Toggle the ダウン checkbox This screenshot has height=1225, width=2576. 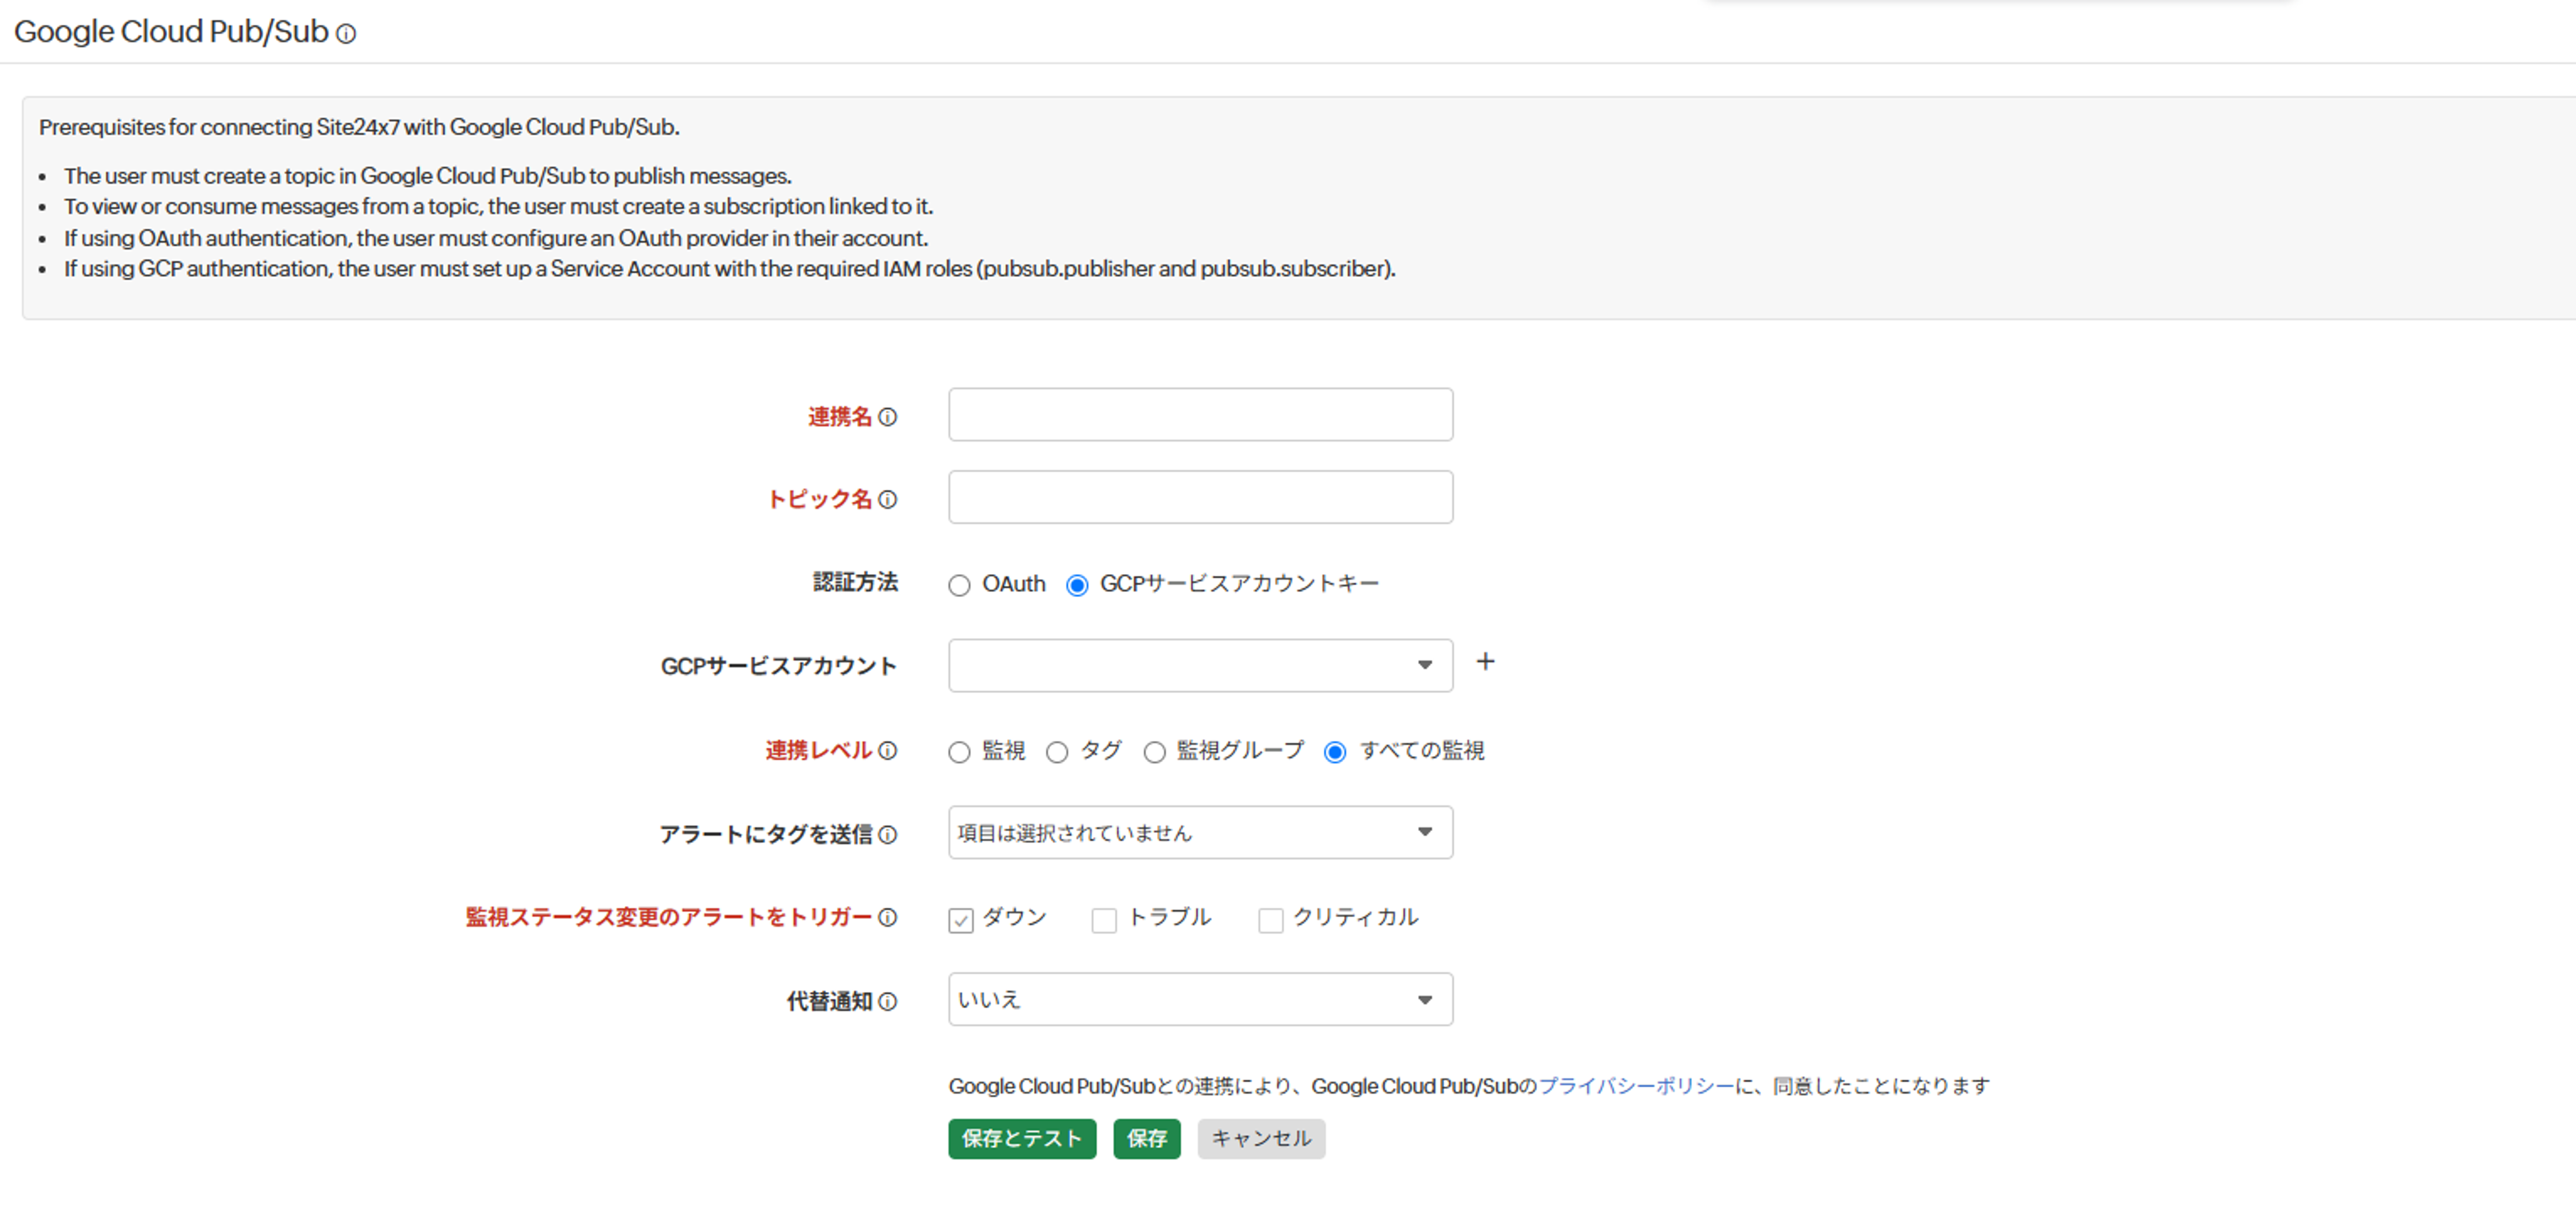(960, 920)
